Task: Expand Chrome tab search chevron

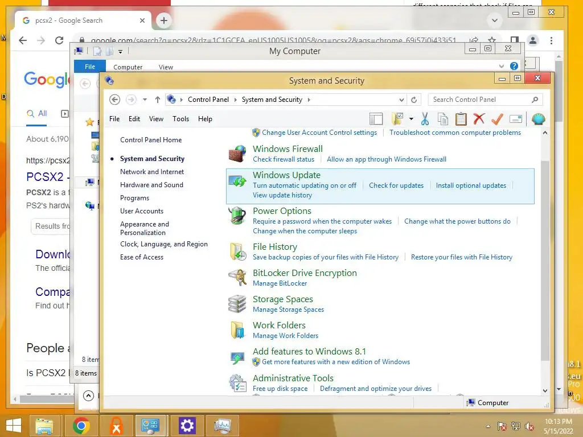Action: (x=495, y=20)
